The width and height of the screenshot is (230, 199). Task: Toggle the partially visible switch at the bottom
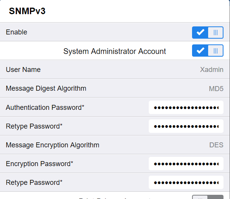(x=207, y=197)
